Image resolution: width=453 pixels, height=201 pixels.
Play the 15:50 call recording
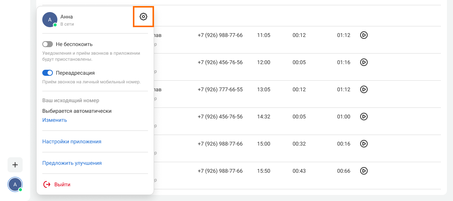point(364,171)
